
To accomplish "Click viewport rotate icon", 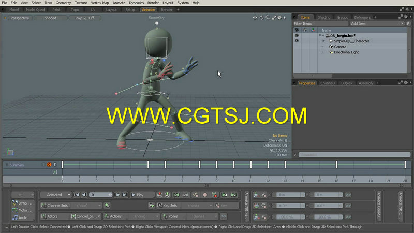I will 261,18.
